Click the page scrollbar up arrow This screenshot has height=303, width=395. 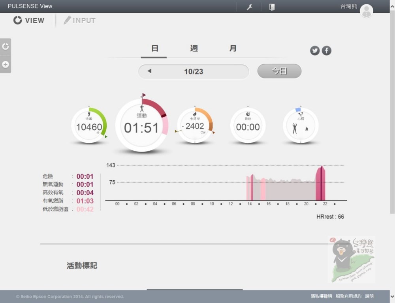click(x=392, y=7)
